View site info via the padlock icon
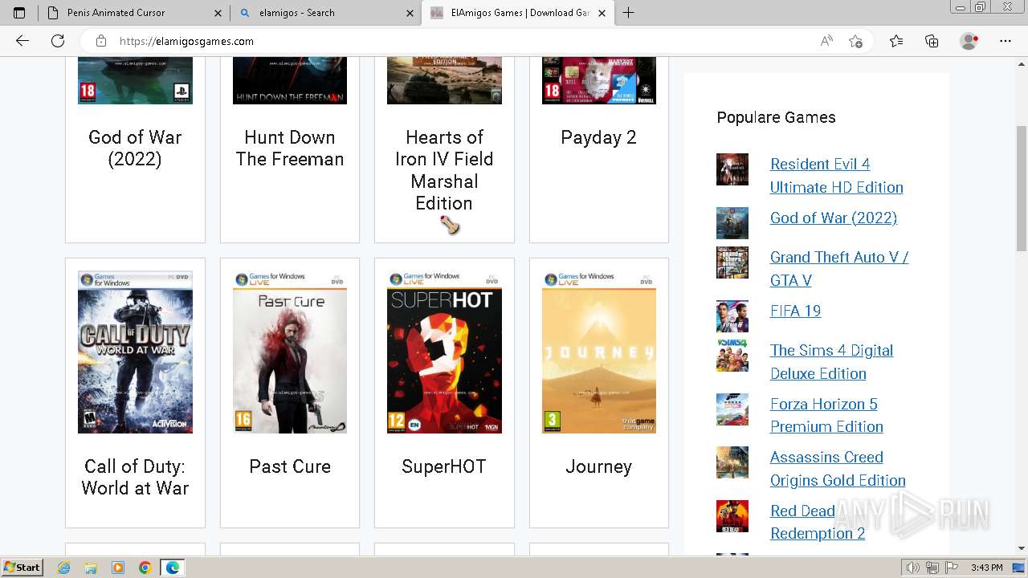1028x578 pixels. click(100, 41)
